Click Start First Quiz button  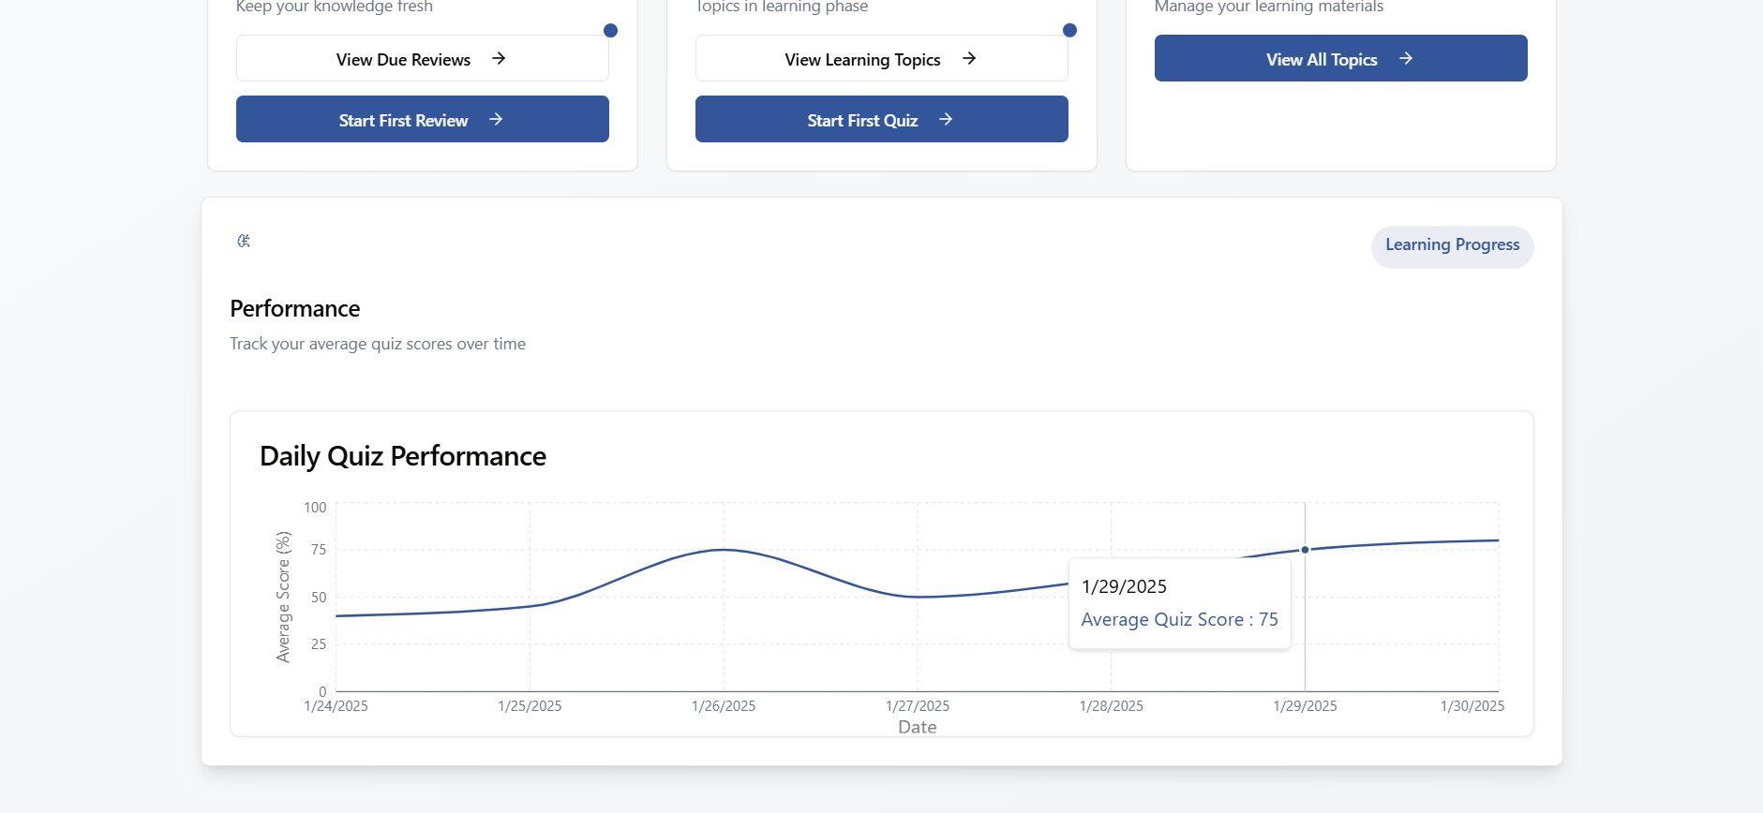point(881,119)
